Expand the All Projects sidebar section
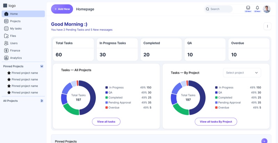Screen dimensions: 278x143 tap(42, 101)
